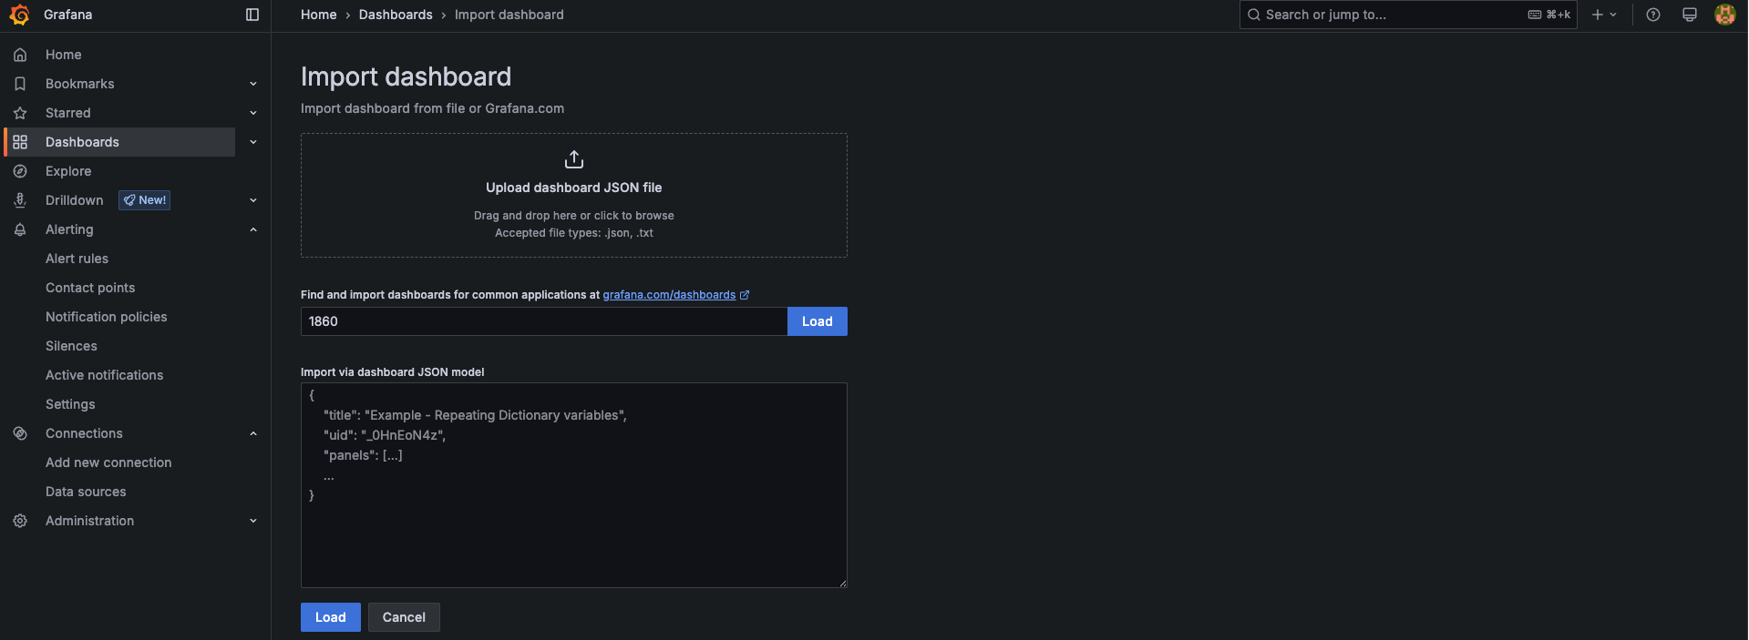
Task: Open Contact points page
Action: [90, 288]
